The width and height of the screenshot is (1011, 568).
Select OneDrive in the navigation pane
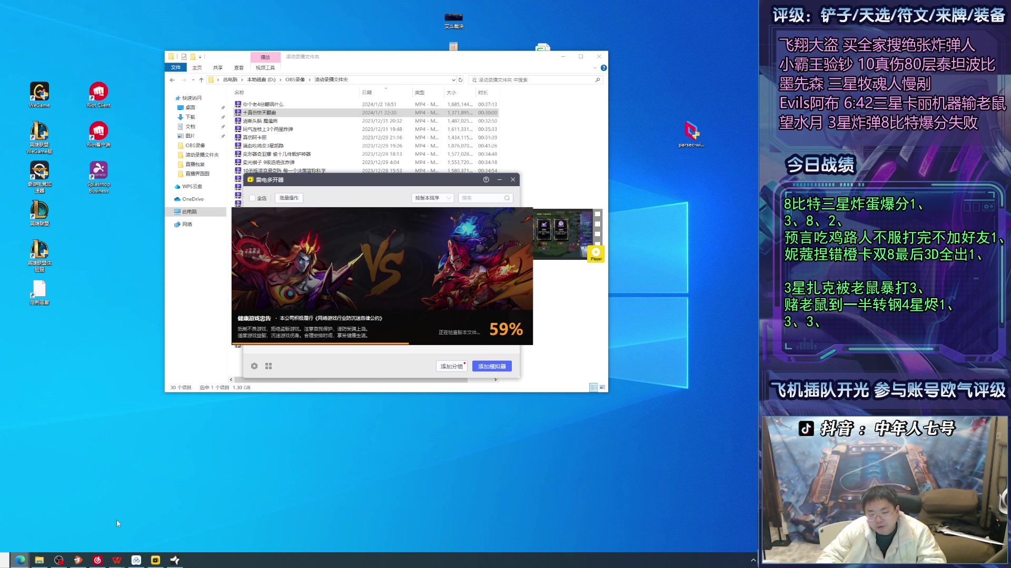click(x=193, y=199)
